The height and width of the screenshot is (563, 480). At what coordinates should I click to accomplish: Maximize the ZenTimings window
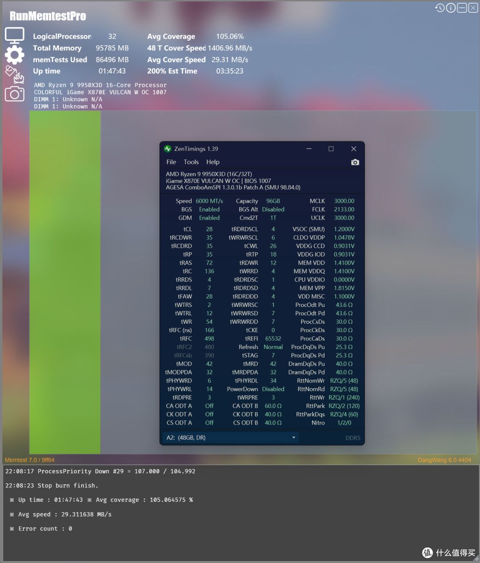pos(331,149)
